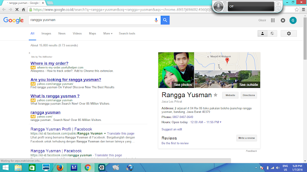Open File Explorer from taskbar

tap(18, 168)
